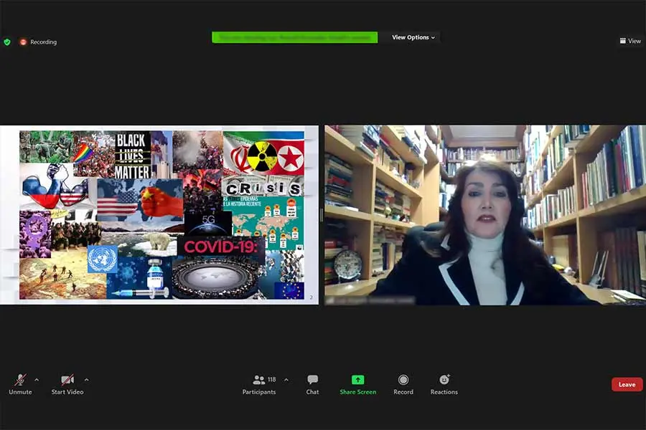Open the View Options dropdown
The image size is (646, 430).
tap(413, 37)
